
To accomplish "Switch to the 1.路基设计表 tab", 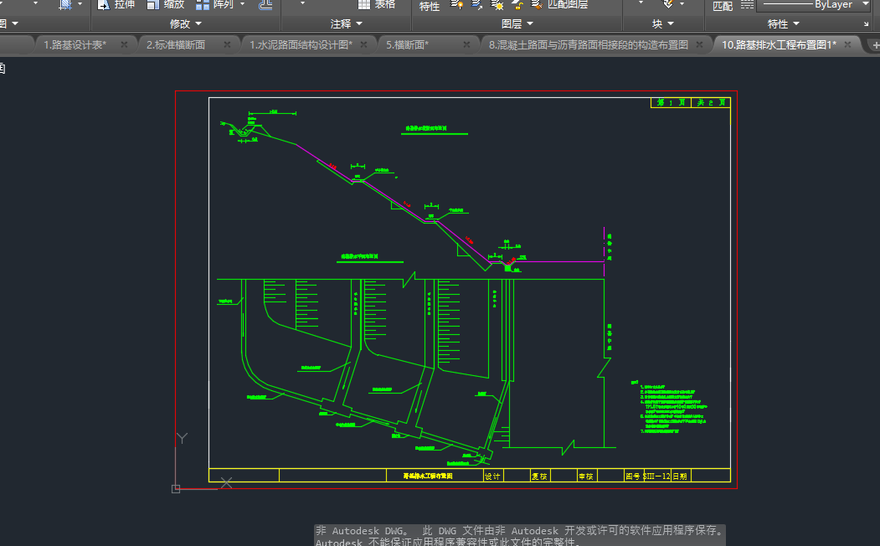I will click(75, 45).
